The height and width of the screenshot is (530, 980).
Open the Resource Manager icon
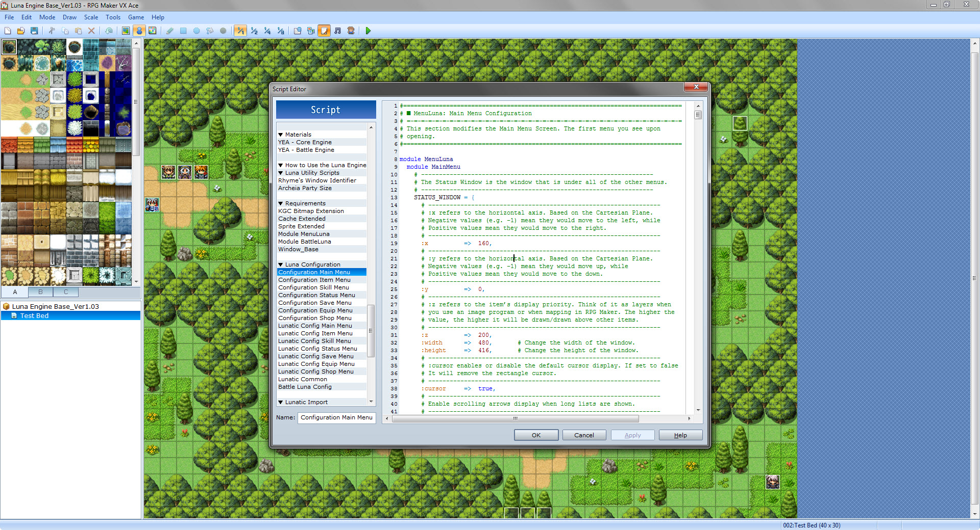point(311,31)
